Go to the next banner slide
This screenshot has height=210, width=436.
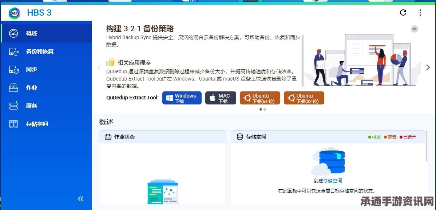click(428, 67)
